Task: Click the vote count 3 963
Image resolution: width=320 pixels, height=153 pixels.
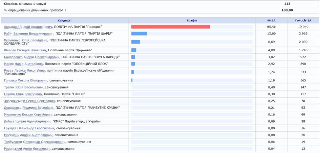Action: [303, 33]
